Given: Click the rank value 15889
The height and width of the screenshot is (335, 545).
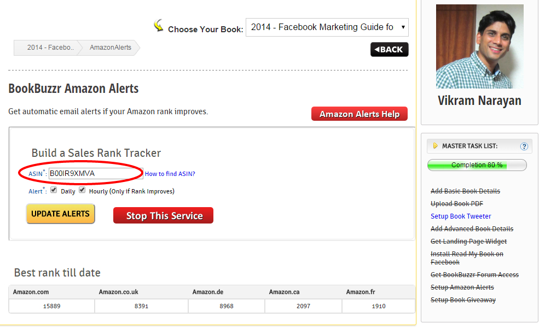Looking at the screenshot, I should [52, 306].
